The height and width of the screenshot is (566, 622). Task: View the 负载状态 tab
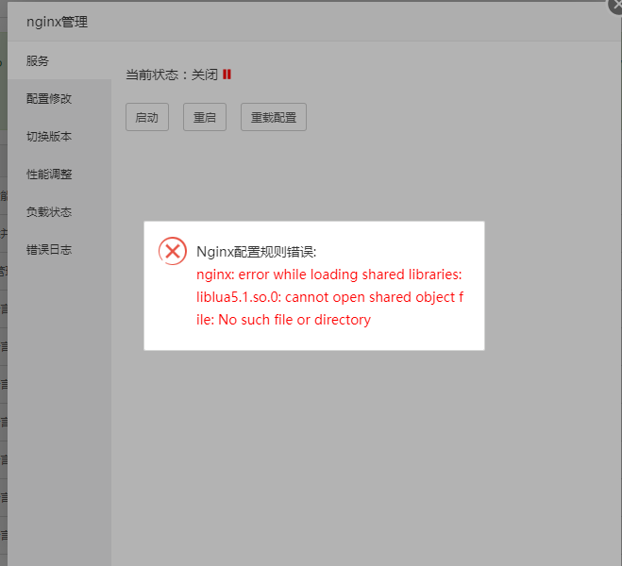[x=59, y=211]
